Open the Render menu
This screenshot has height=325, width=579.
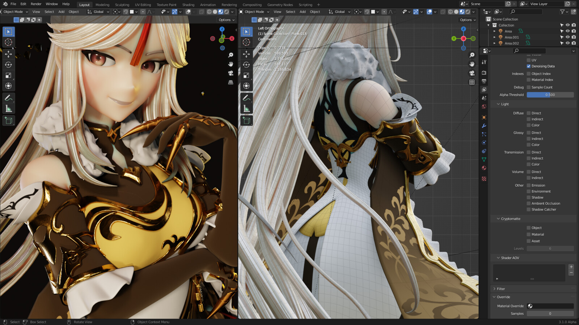(x=36, y=4)
